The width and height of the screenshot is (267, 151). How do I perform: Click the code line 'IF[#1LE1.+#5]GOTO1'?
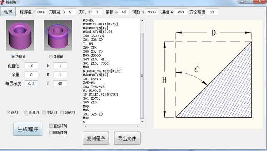[x=101, y=95]
